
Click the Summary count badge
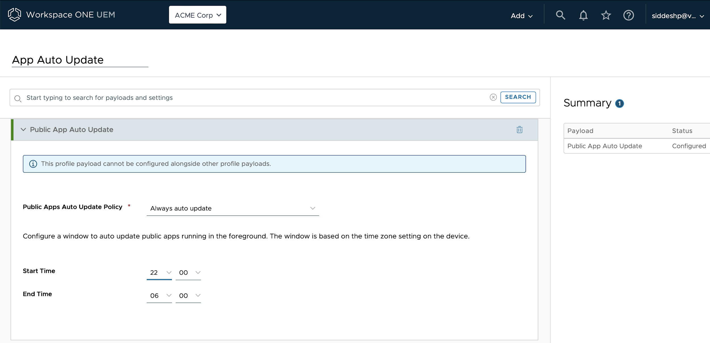pos(619,103)
